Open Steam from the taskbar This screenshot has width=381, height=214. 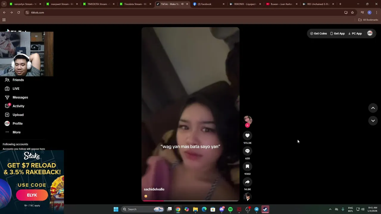265,209
